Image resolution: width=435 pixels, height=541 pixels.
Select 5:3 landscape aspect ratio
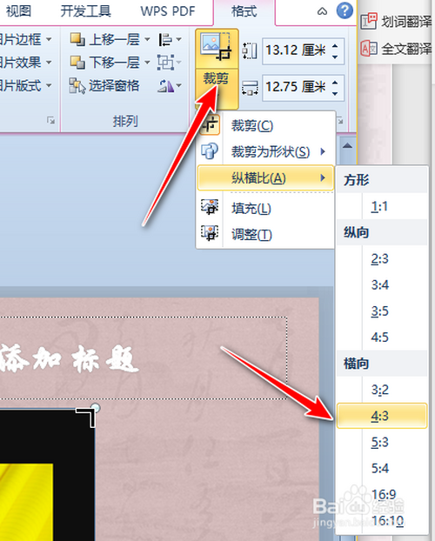pos(382,443)
